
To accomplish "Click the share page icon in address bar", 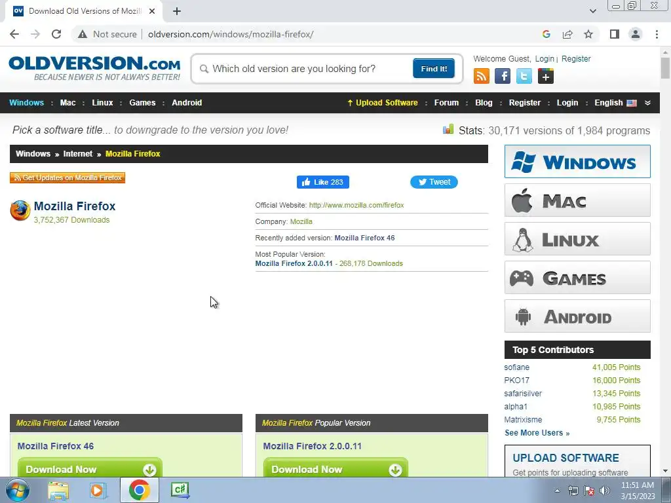I will pos(567,34).
